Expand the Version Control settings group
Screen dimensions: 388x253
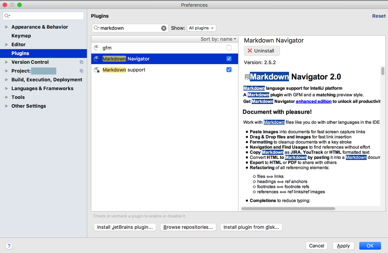(7, 62)
